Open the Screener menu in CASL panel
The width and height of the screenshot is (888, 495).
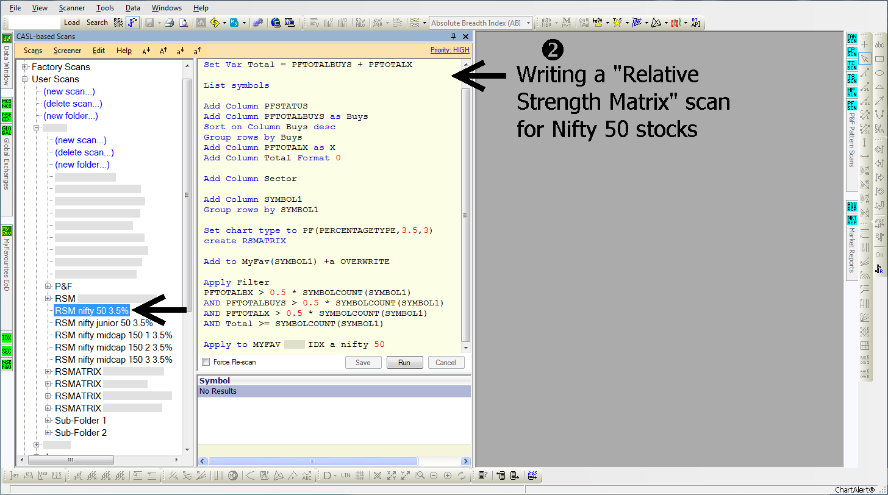(67, 51)
